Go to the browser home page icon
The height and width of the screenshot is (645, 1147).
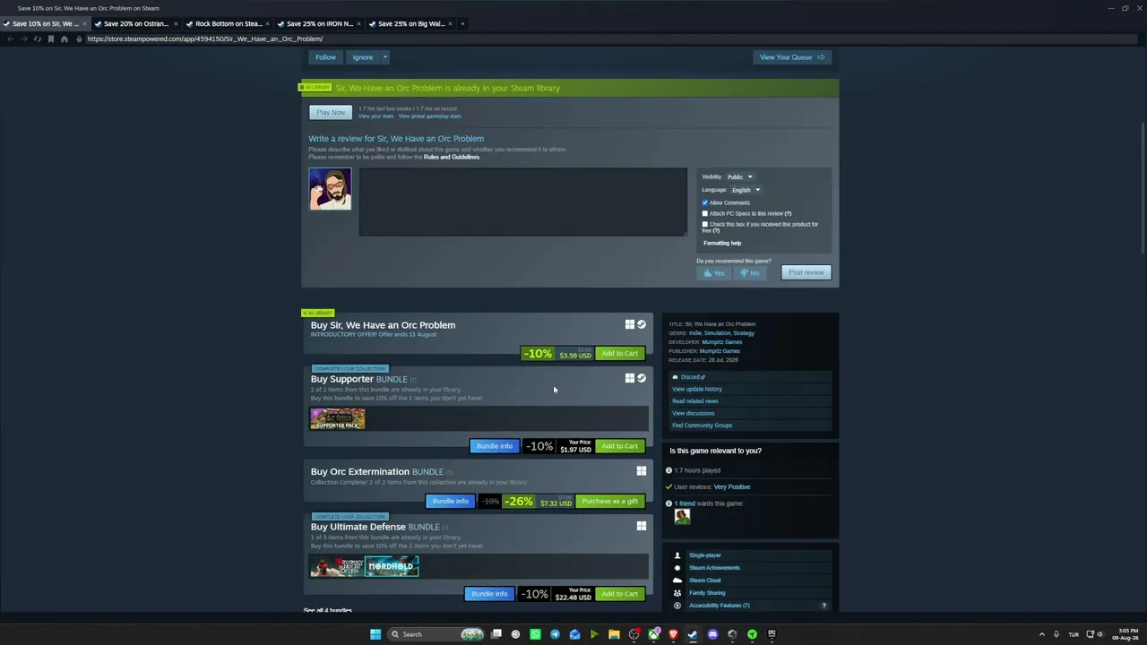(x=65, y=39)
